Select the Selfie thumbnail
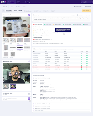This screenshot has height=116, width=93. (6, 86)
